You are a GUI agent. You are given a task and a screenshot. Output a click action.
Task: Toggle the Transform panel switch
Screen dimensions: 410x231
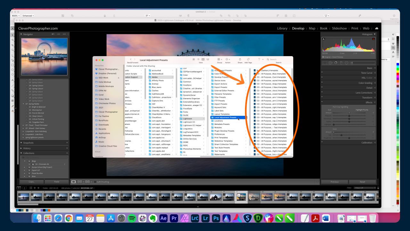pos(322,98)
